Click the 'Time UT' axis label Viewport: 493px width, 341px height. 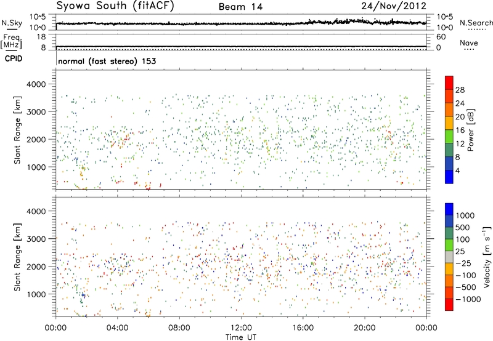point(241,337)
